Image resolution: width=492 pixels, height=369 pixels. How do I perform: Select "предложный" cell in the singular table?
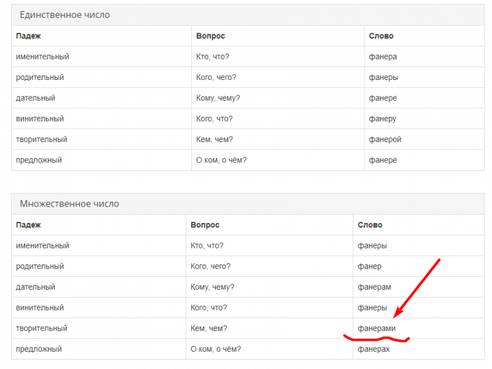coord(39,160)
